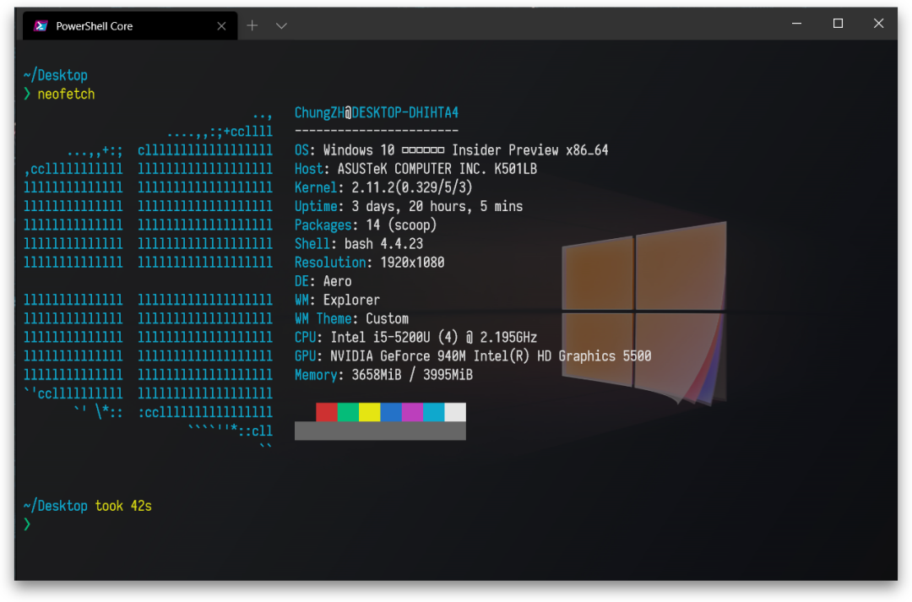Click the blue color block in the palette
The width and height of the screenshot is (912, 602).
[x=391, y=412]
